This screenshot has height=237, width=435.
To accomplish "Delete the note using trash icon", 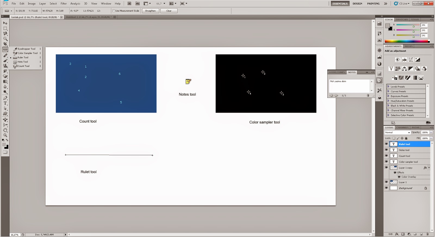I will [x=368, y=95].
